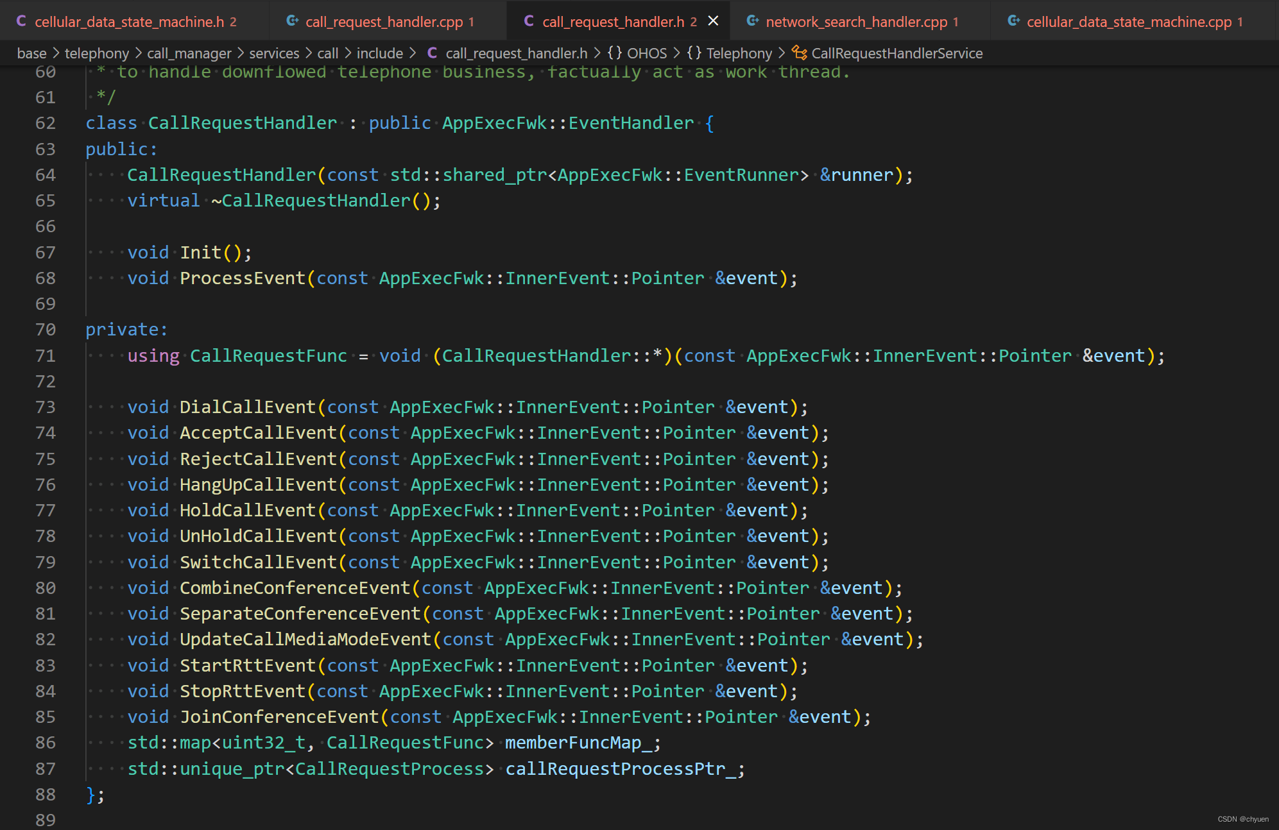This screenshot has height=830, width=1279.
Task: Open 'services' breadcrumb segment
Action: point(274,53)
